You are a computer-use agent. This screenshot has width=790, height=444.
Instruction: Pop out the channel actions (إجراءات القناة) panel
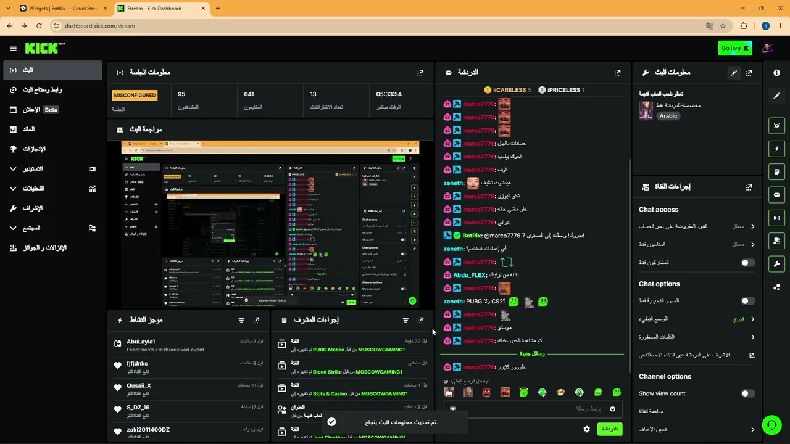(x=749, y=187)
